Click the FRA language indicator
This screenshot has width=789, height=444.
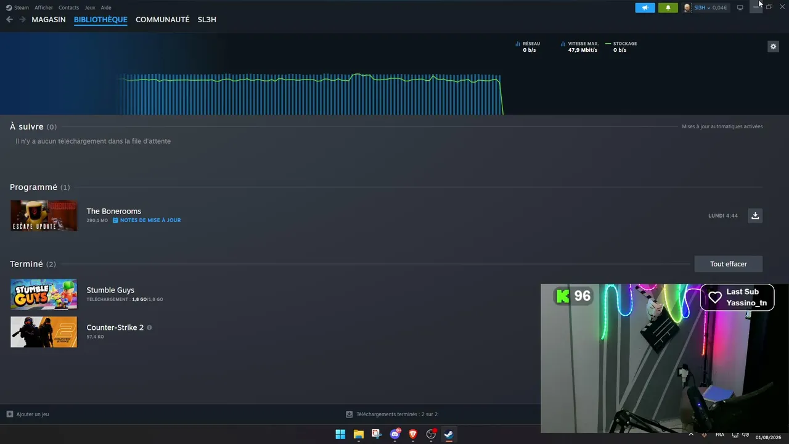[720, 435]
